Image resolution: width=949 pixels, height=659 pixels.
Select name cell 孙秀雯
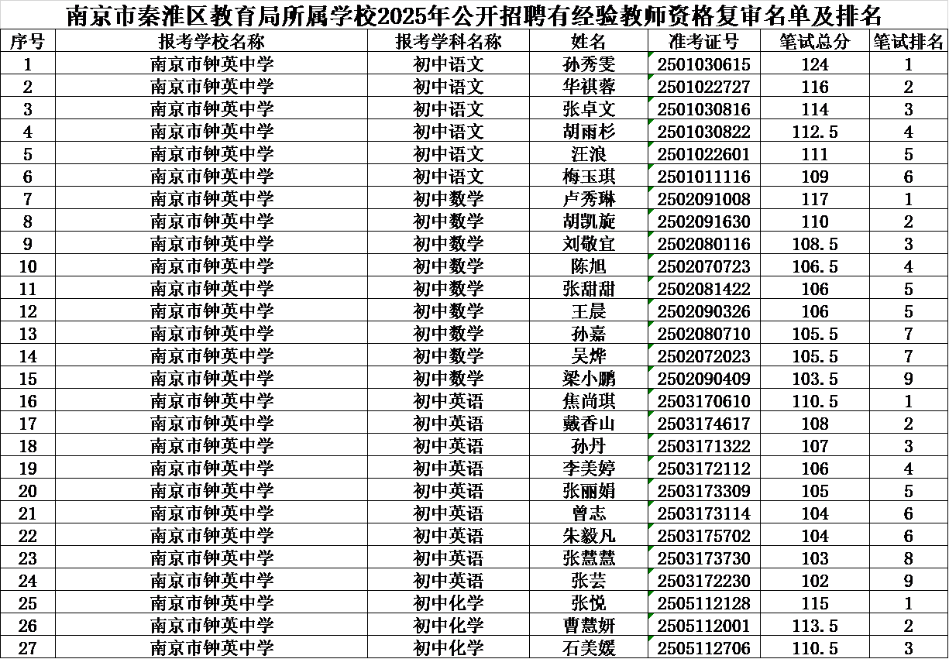pyautogui.click(x=588, y=64)
